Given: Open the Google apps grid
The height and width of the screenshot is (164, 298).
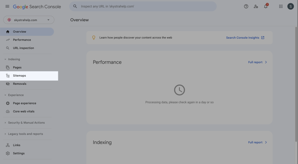Looking at the screenshot, I should point(281,6).
